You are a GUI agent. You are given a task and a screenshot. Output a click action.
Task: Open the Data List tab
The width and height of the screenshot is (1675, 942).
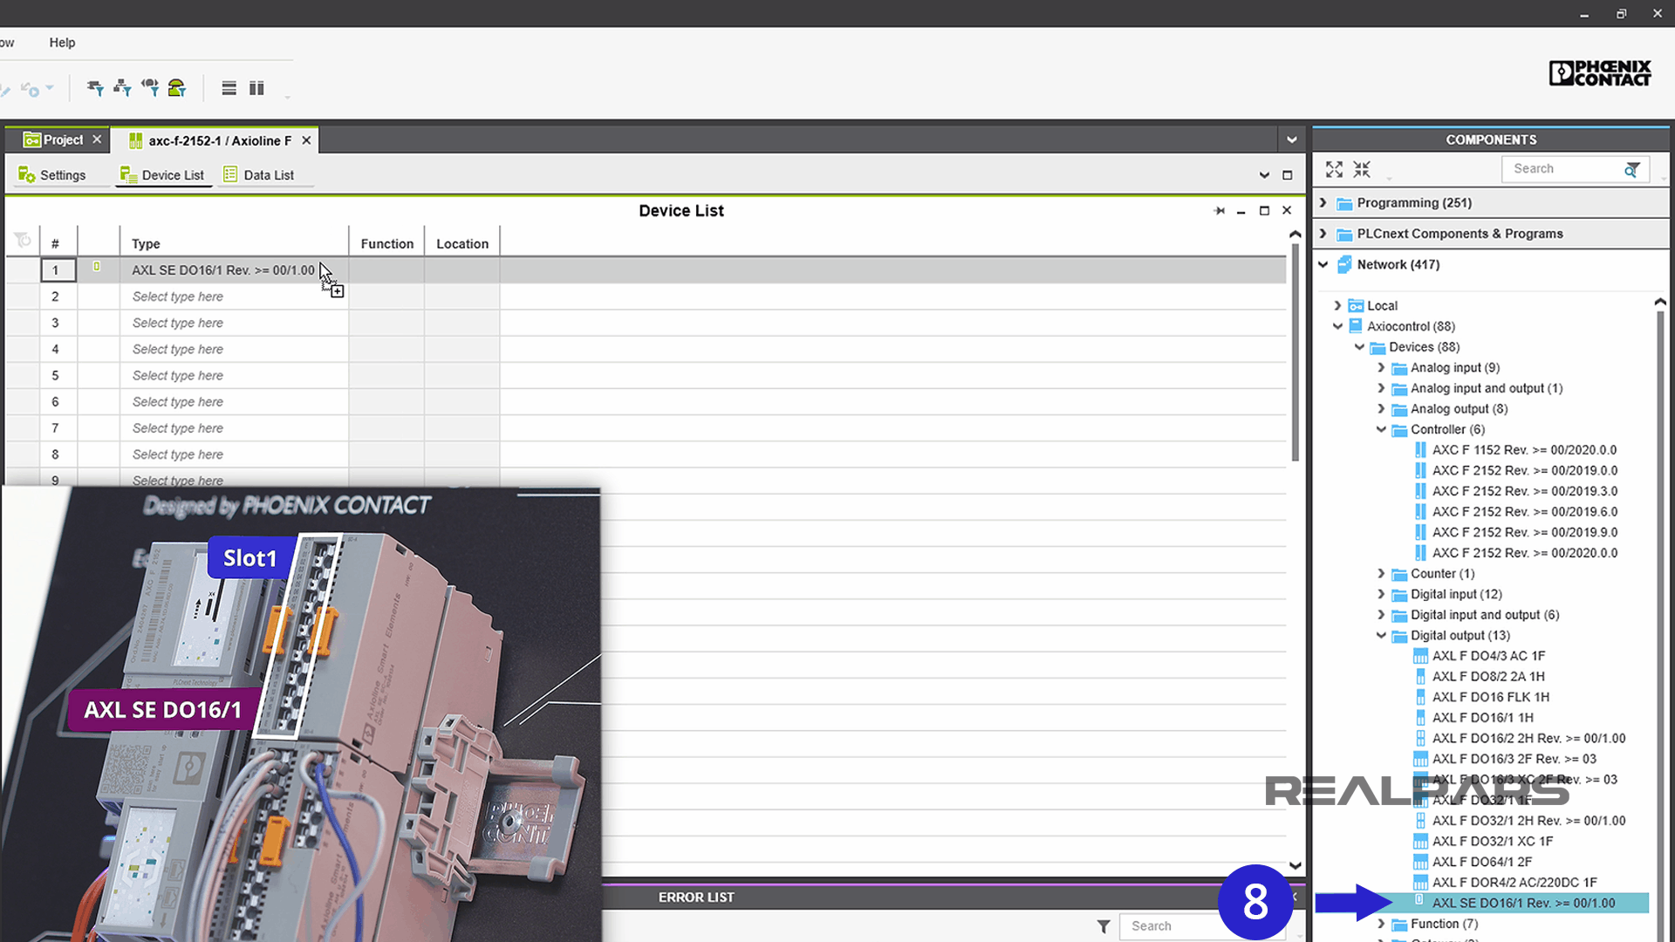point(258,175)
